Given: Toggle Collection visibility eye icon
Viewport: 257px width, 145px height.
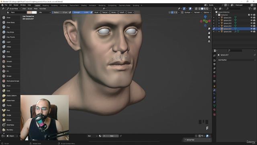Looking at the screenshot, I should click(x=251, y=15).
